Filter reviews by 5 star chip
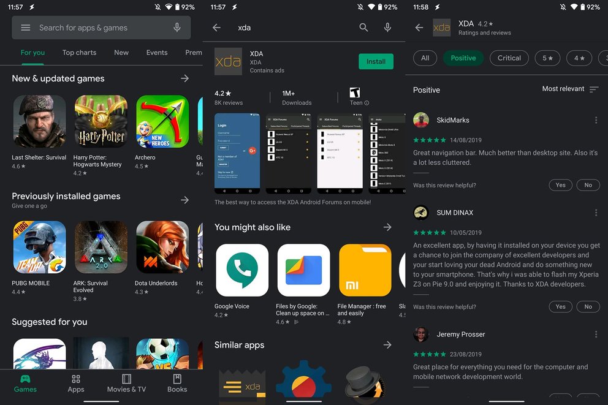 click(x=547, y=58)
